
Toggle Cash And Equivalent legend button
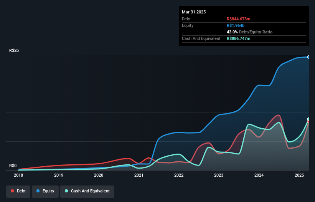(87, 191)
